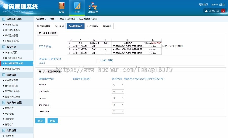
Task: Click 内容 in the breadcrumb
Action: 62,19
